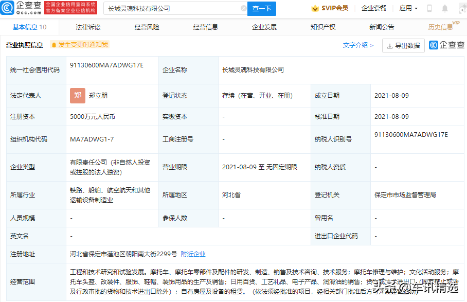Screen dimensions: 467x302
Task: Select 保定市市场监督管理局 registration authority
Action: [x=405, y=195]
